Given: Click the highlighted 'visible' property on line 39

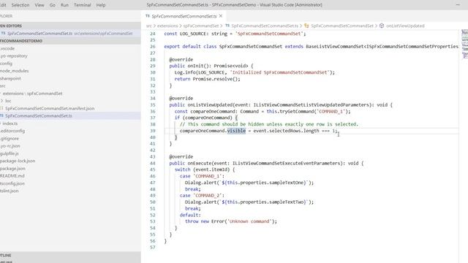Looking at the screenshot, I should [236, 131].
